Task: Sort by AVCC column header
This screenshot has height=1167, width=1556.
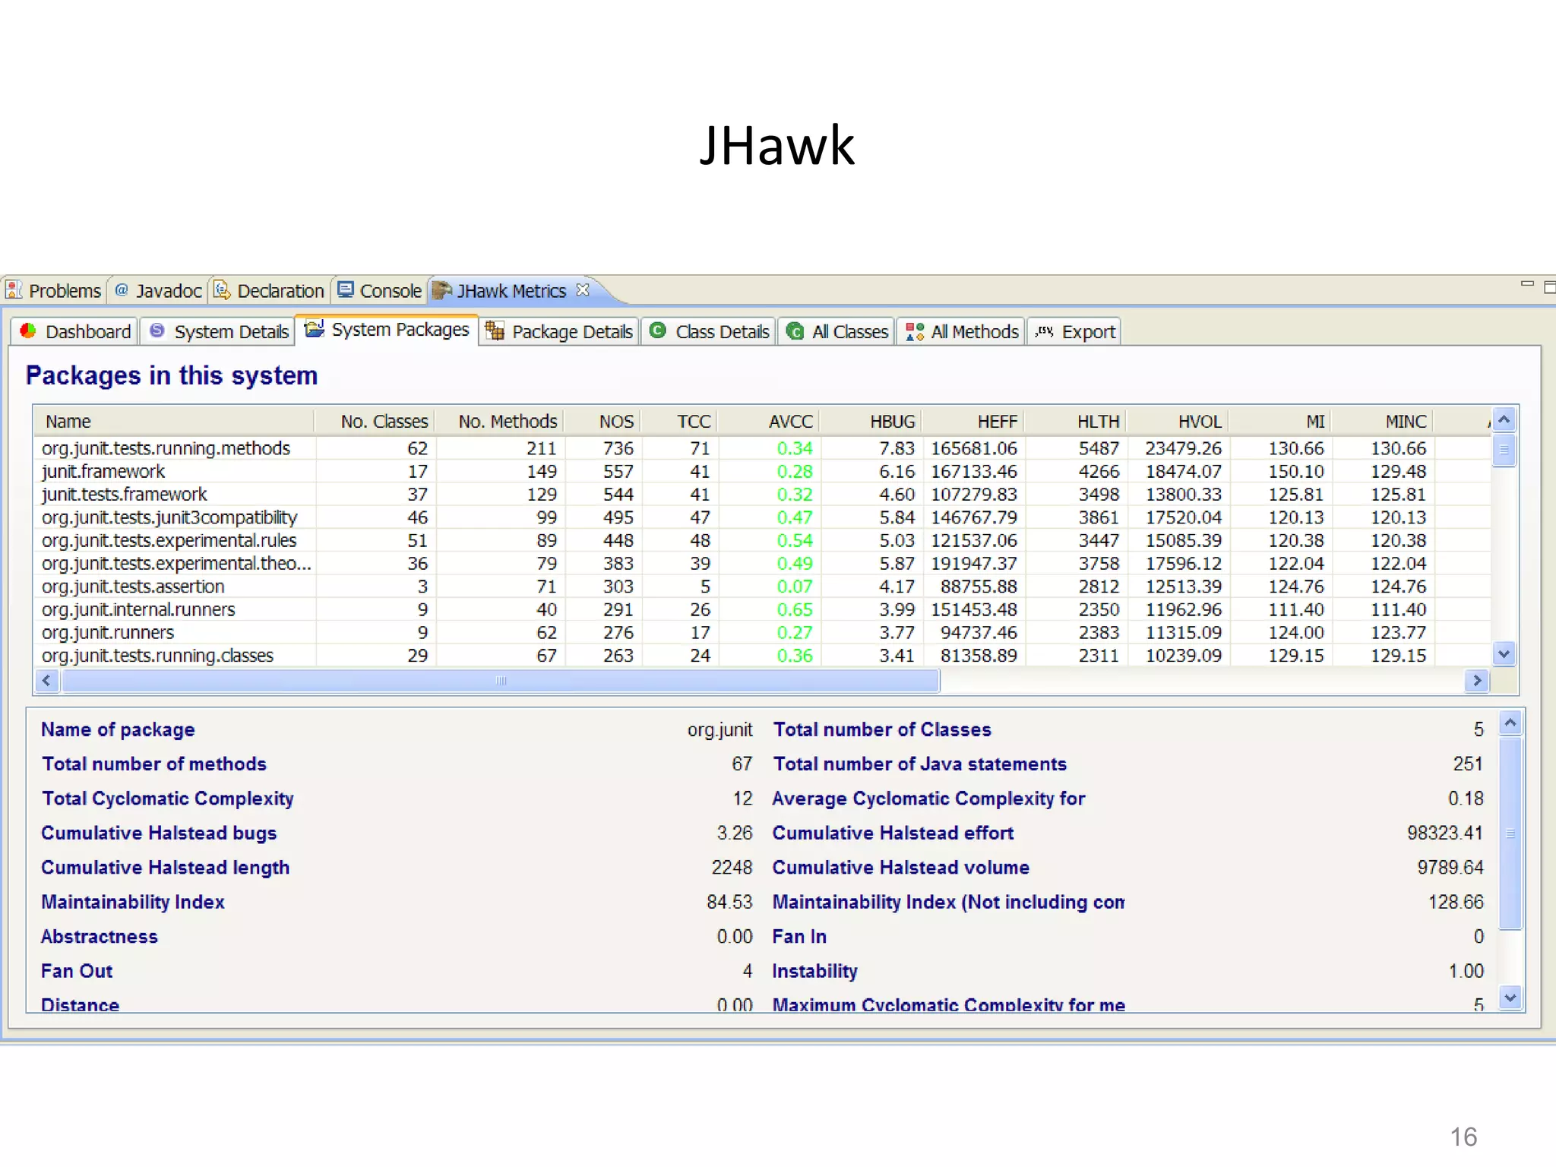Action: point(769,421)
